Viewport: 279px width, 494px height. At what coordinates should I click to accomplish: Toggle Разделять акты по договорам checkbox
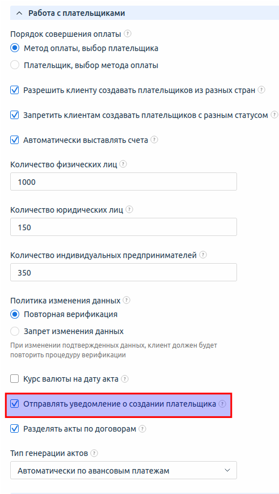(x=15, y=429)
